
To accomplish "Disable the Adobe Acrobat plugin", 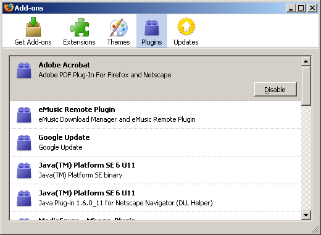I will [x=275, y=89].
